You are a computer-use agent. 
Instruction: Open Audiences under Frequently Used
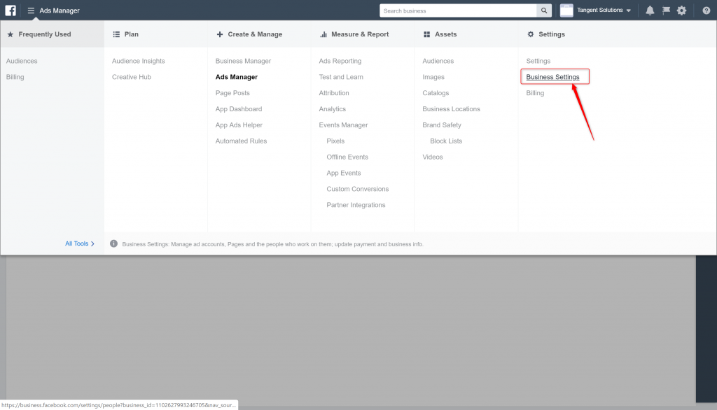(x=22, y=61)
